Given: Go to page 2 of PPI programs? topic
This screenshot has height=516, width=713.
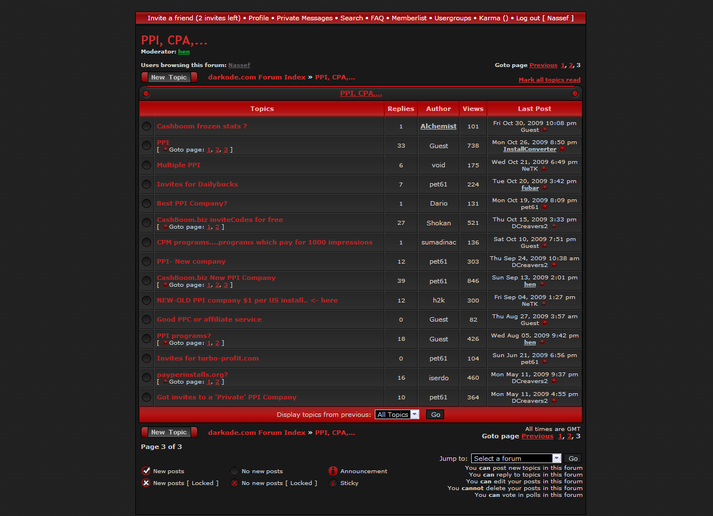Looking at the screenshot, I should (x=217, y=343).
